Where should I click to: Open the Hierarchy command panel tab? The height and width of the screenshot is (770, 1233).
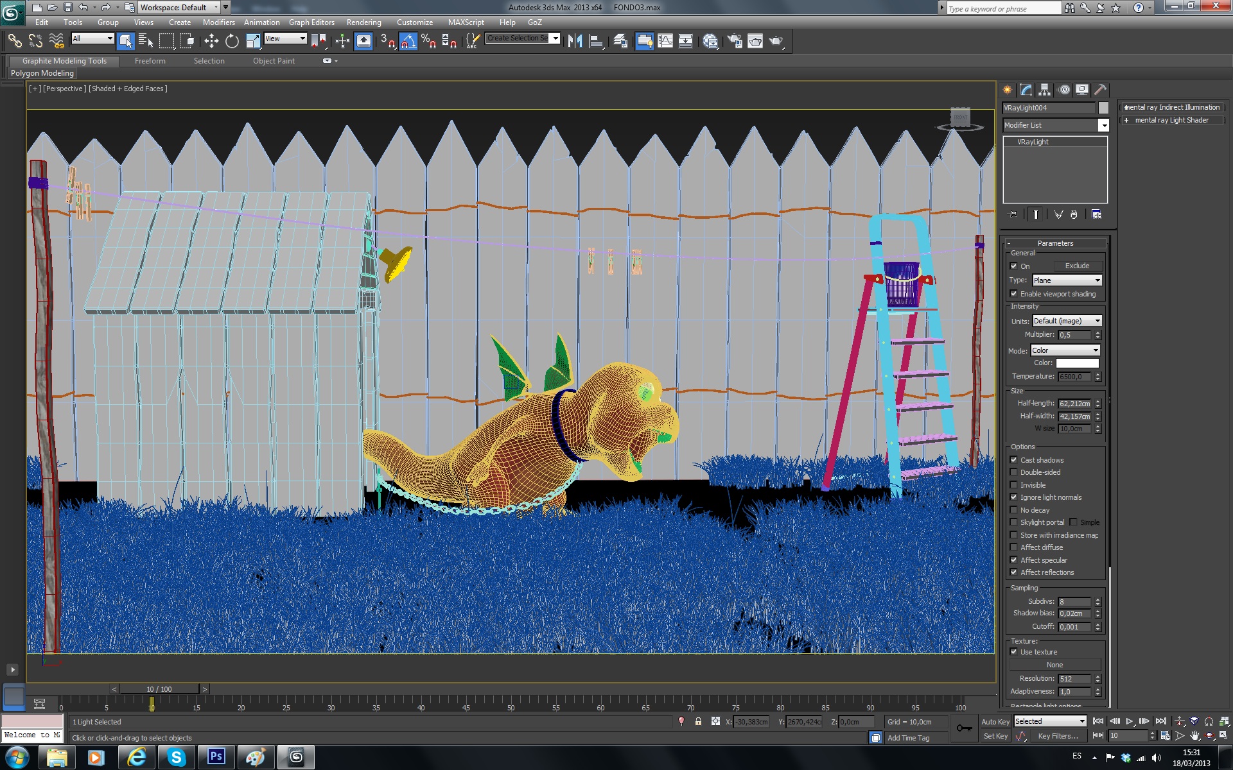(1044, 90)
